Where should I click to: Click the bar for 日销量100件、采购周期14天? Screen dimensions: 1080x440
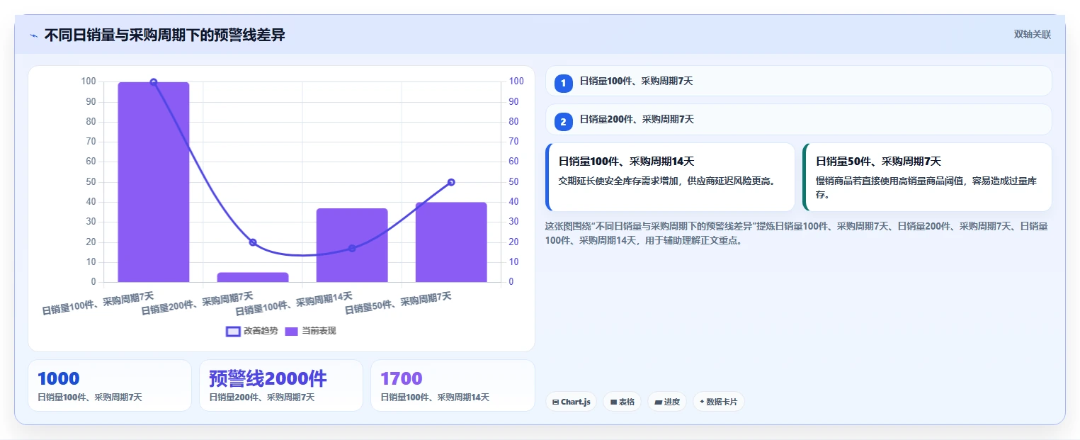352,245
